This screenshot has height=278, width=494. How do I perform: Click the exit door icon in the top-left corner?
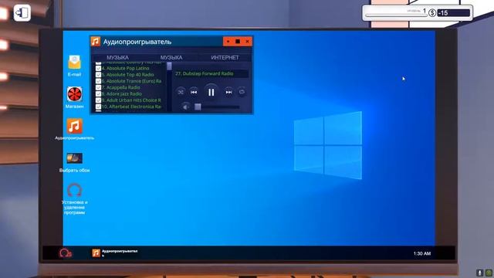click(x=22, y=13)
